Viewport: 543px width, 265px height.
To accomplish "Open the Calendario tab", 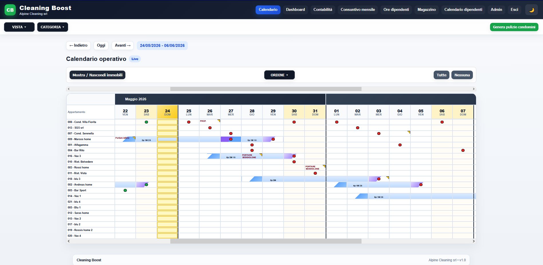I will [268, 10].
